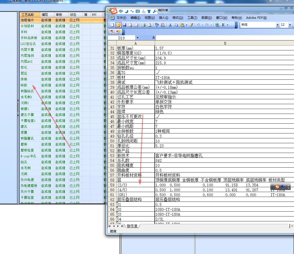
Task: Click the Save floppy disk icon
Action: pos(124,25)
